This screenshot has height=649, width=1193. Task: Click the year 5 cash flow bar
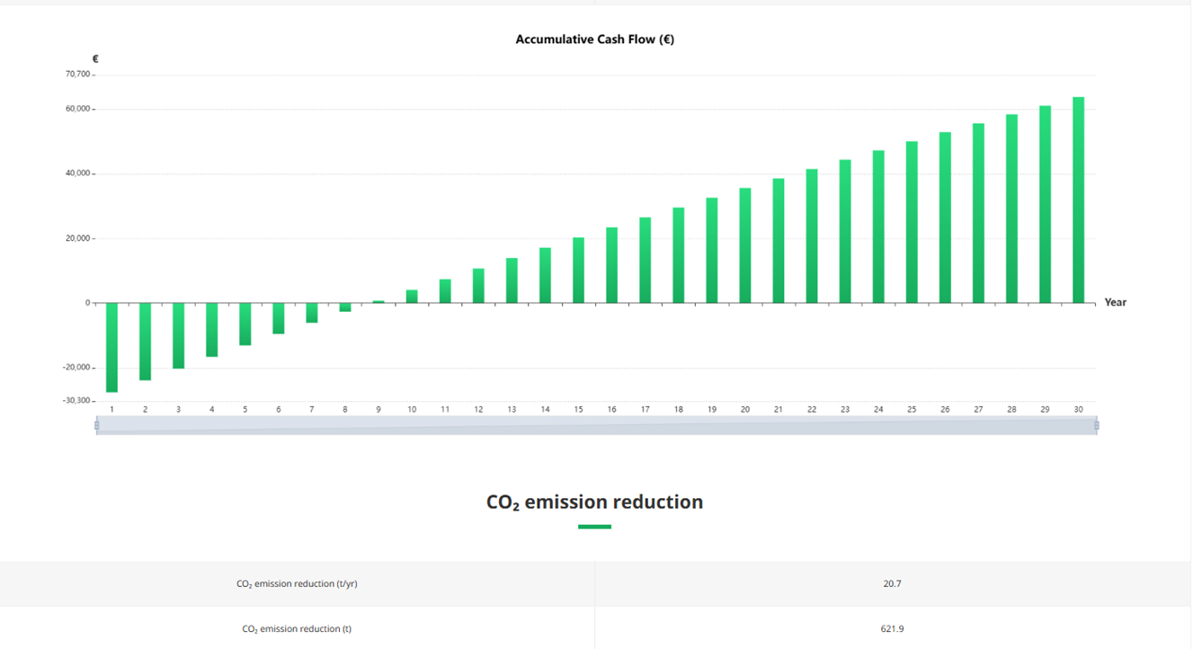pyautogui.click(x=245, y=324)
